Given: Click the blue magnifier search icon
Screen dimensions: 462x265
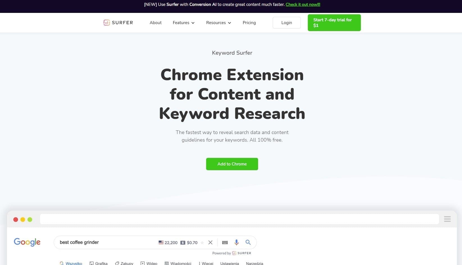Looking at the screenshot, I should pos(248,242).
